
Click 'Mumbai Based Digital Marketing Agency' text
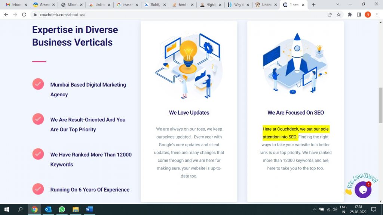[x=88, y=90]
